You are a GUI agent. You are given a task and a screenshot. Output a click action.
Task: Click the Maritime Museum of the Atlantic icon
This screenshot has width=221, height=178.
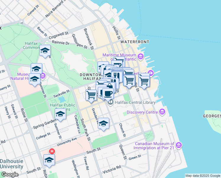click(x=141, y=56)
